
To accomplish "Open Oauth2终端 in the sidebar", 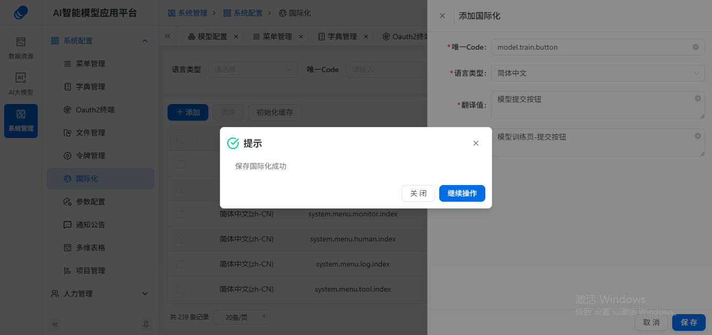I will (100, 110).
